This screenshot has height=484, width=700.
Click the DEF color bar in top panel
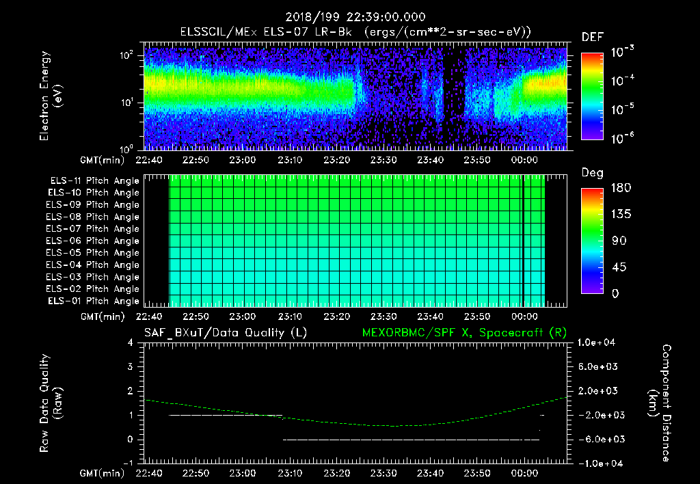click(592, 96)
